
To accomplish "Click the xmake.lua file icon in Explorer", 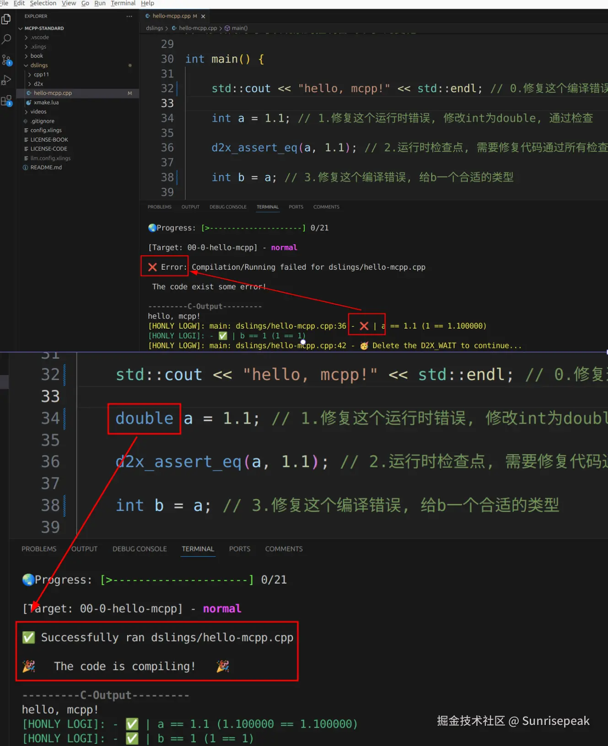I will 29,102.
